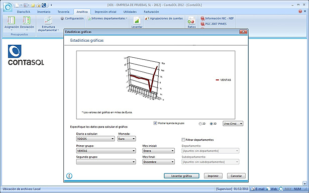Viewport: 309px width, 193px height.
Task: Click Levantar gráfica button
Action: coord(181,176)
